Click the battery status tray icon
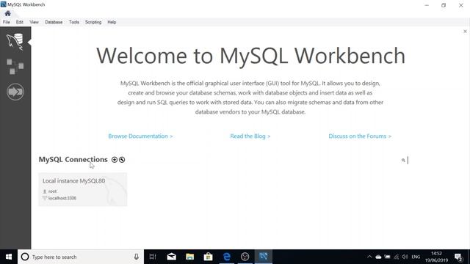This screenshot has height=264, width=470. click(387, 257)
